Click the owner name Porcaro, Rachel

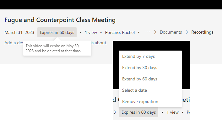pyautogui.click(x=120, y=32)
